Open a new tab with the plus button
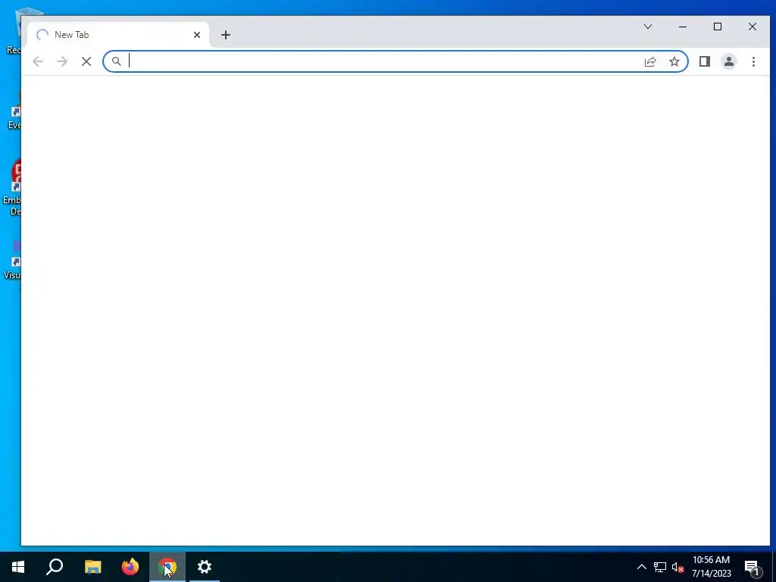Screen dimensions: 776x582 [226, 35]
